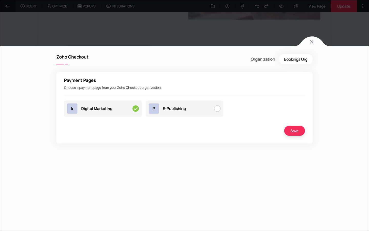Close the Zoho Checkout panel
This screenshot has width=369, height=231.
click(x=312, y=42)
